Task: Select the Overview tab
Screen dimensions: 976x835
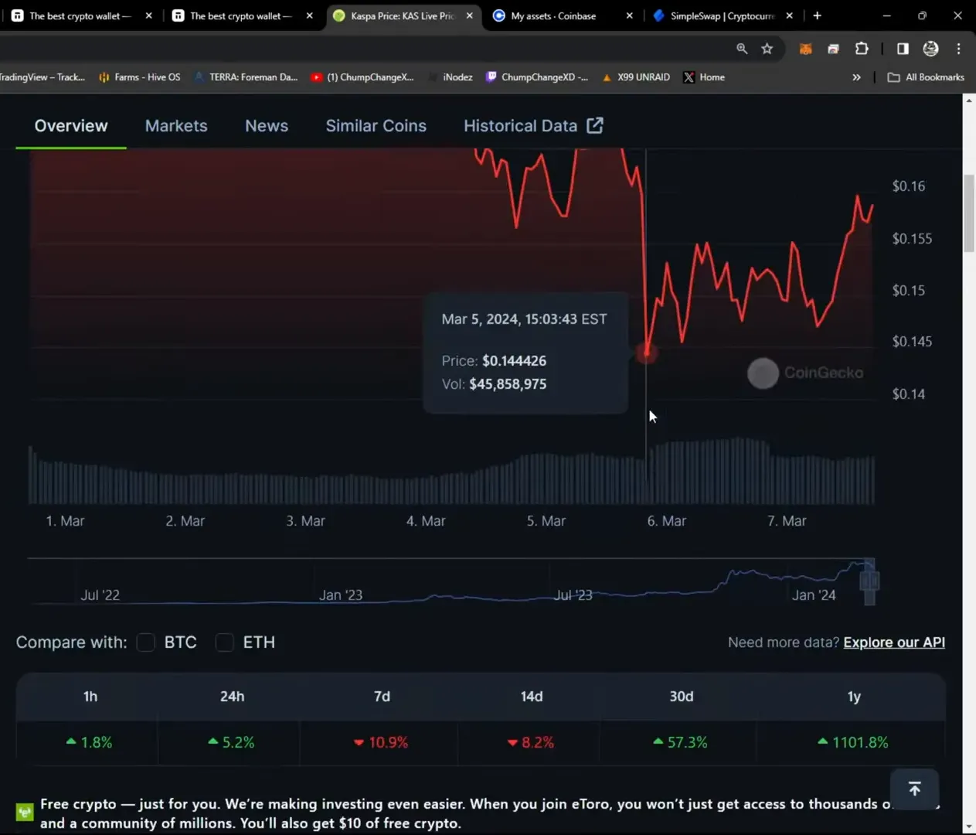Action: pos(71,126)
